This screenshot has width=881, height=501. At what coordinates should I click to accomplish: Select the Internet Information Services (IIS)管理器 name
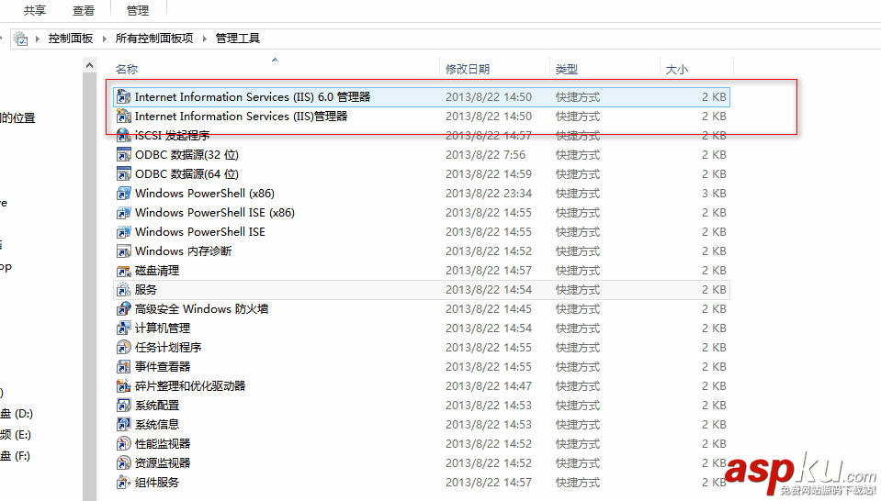coord(242,117)
